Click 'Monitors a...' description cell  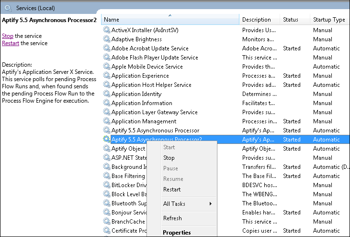point(258,39)
